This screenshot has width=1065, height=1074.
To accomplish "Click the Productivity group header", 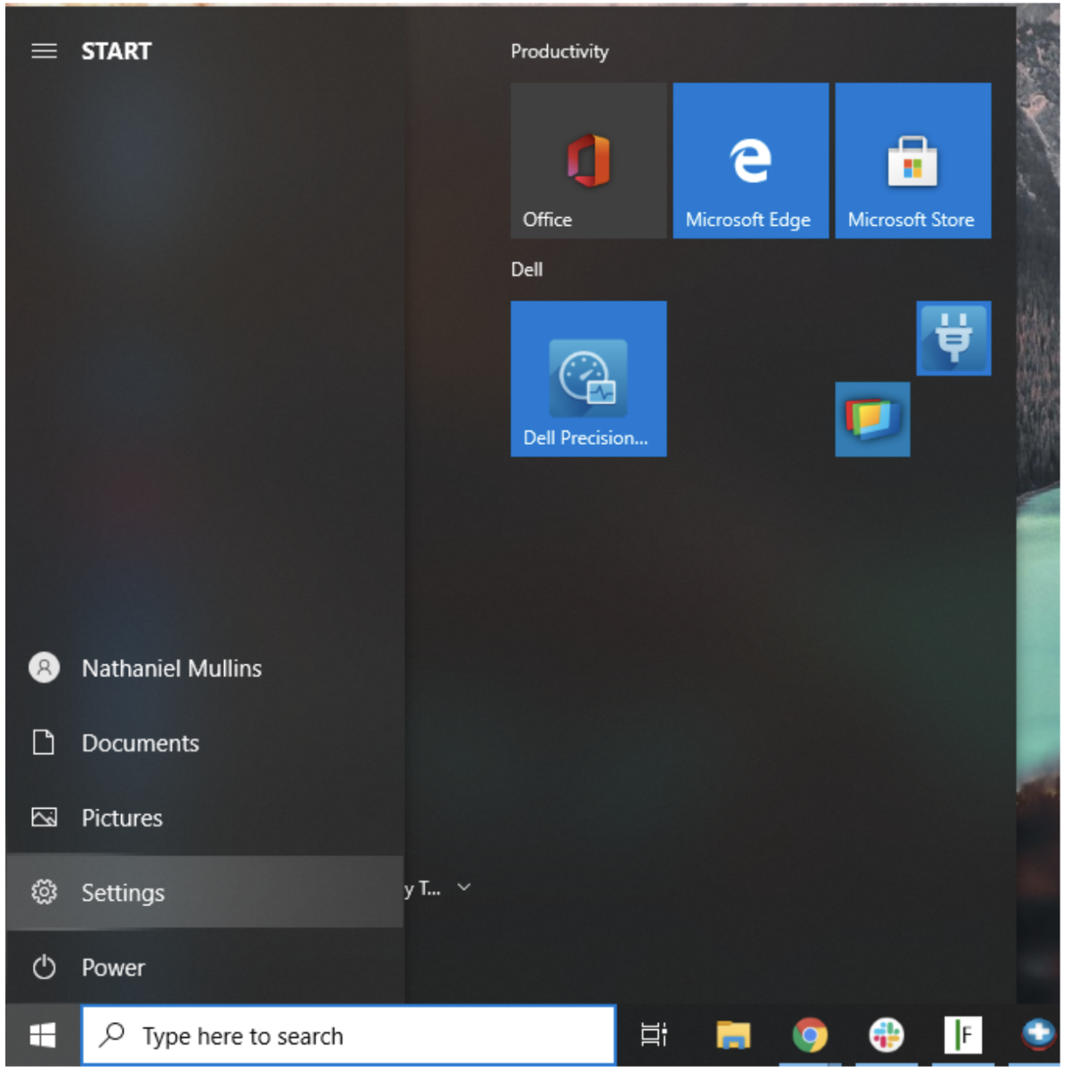I will [x=559, y=52].
